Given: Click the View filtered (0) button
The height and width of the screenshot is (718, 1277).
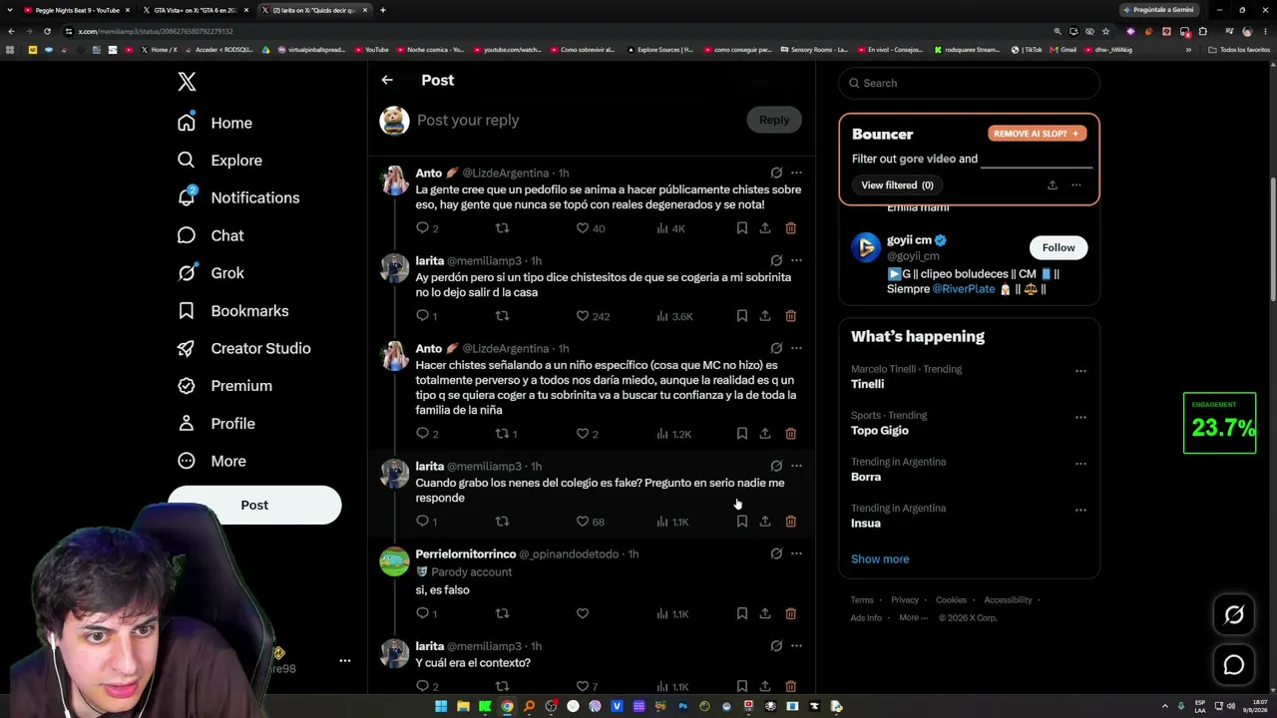Looking at the screenshot, I should tap(897, 185).
